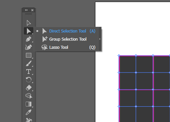Close the floating tools panel

32,10
